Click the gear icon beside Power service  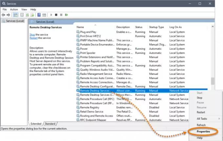[x=78, y=49]
